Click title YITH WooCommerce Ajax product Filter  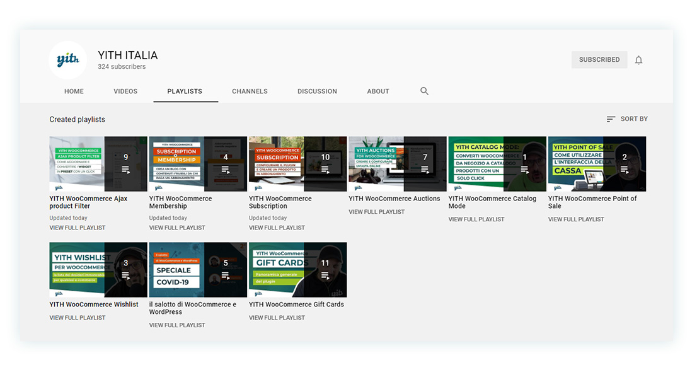88,202
